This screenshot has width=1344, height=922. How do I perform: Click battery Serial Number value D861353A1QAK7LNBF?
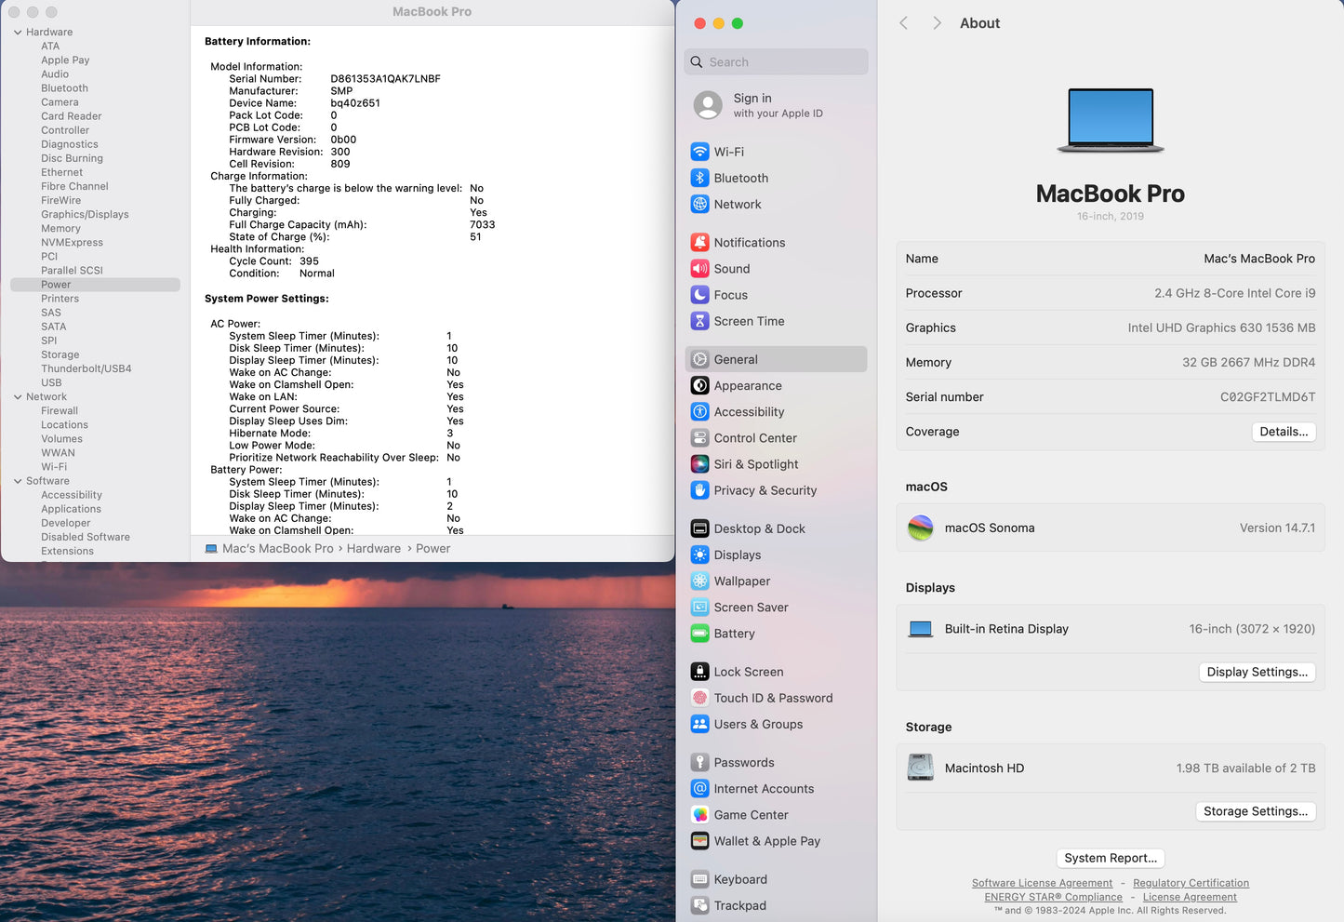click(x=385, y=79)
